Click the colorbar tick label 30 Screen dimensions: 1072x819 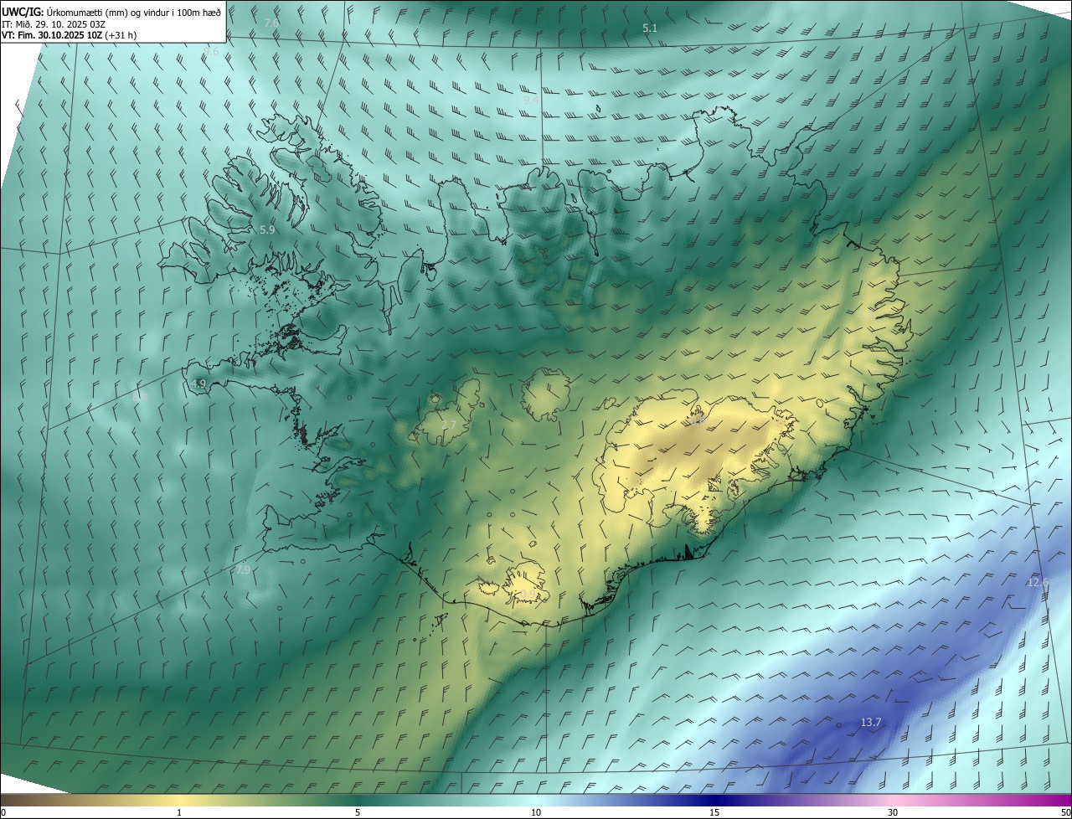pos(893,813)
